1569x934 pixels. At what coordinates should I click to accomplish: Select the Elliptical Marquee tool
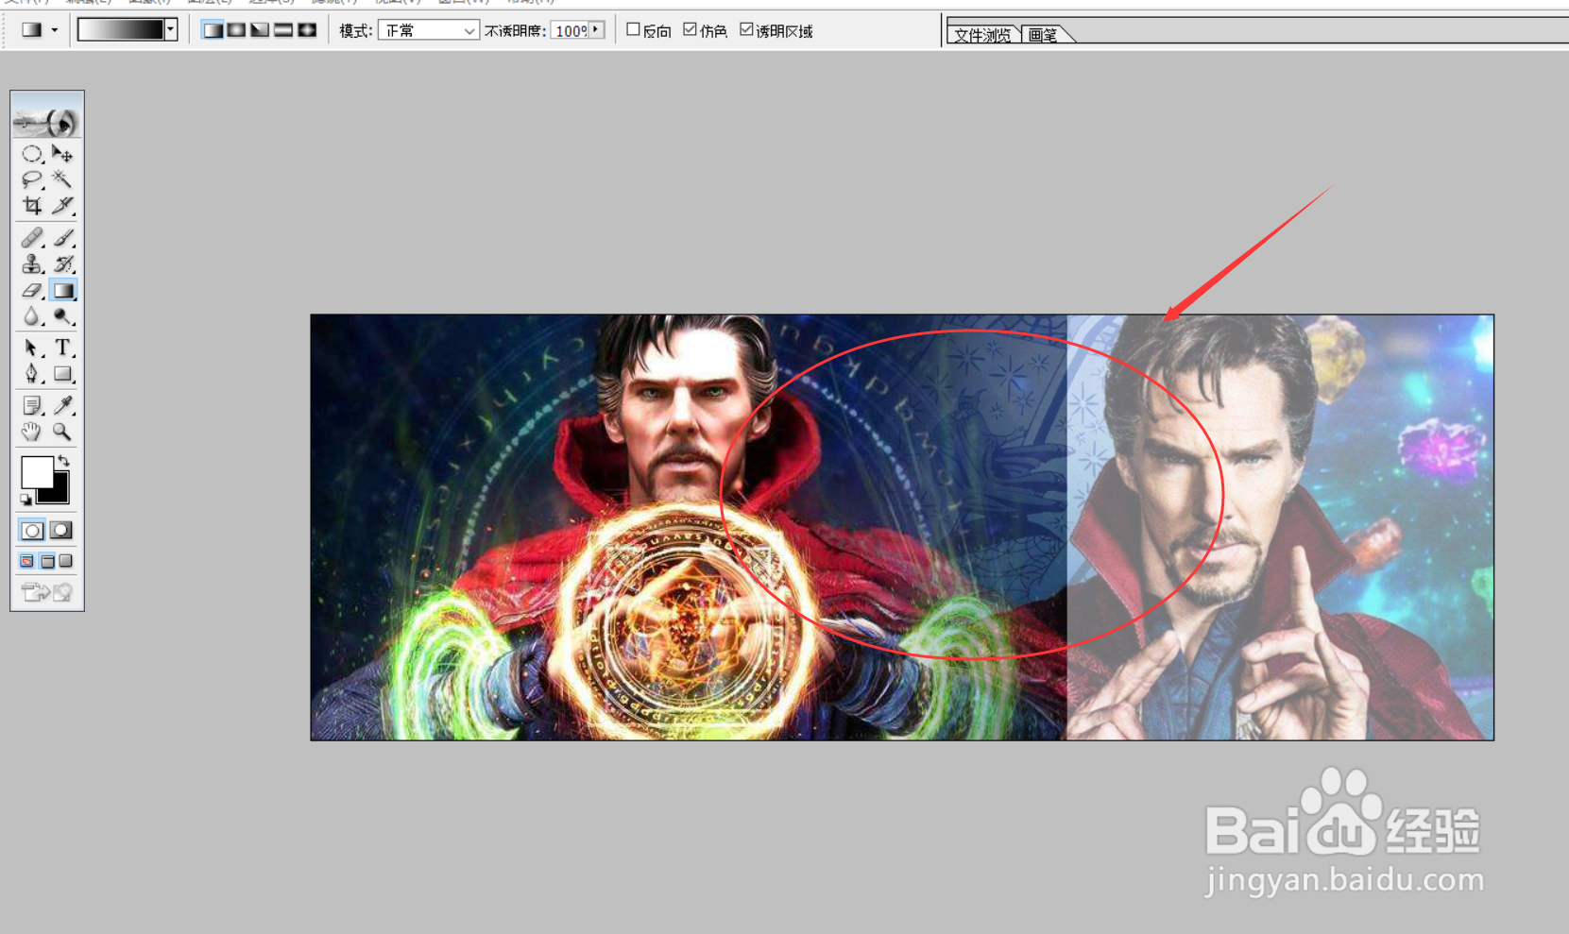[32, 153]
